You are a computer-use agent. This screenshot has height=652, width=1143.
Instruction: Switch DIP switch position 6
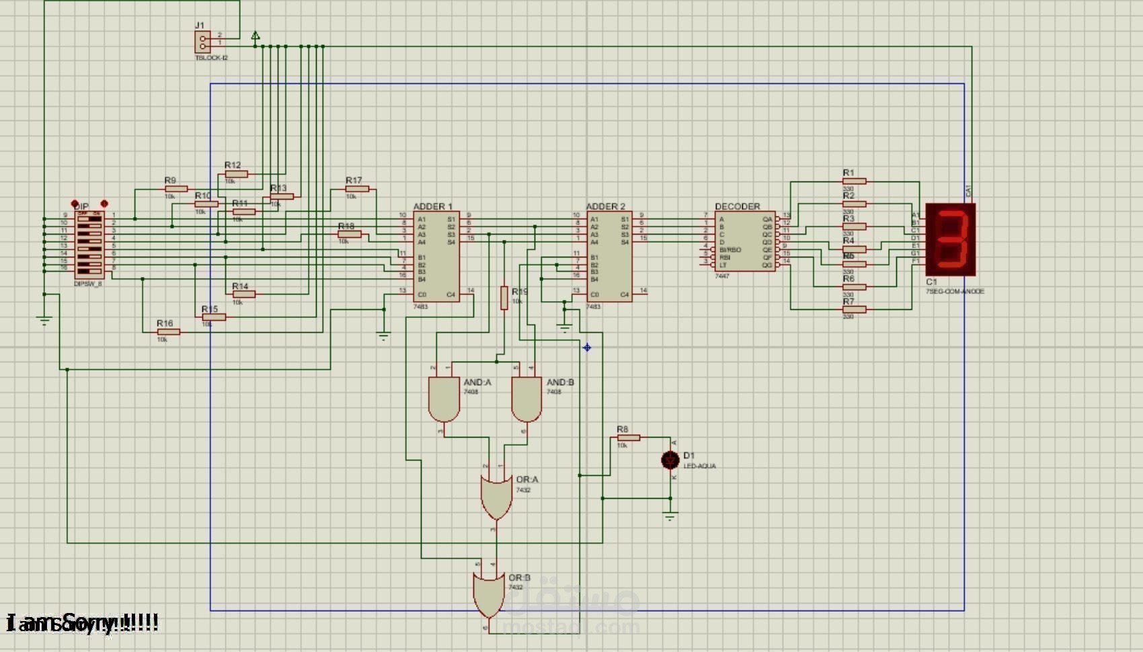click(x=89, y=257)
